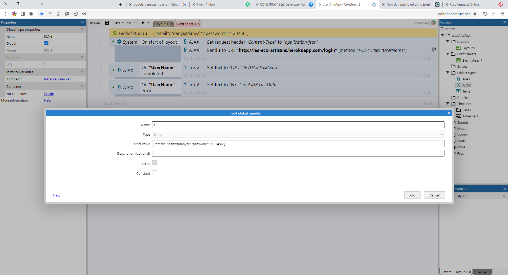Viewport: 508px width, 275px height.
Task: Click the Static checkbox in the dialog
Action: 155,163
